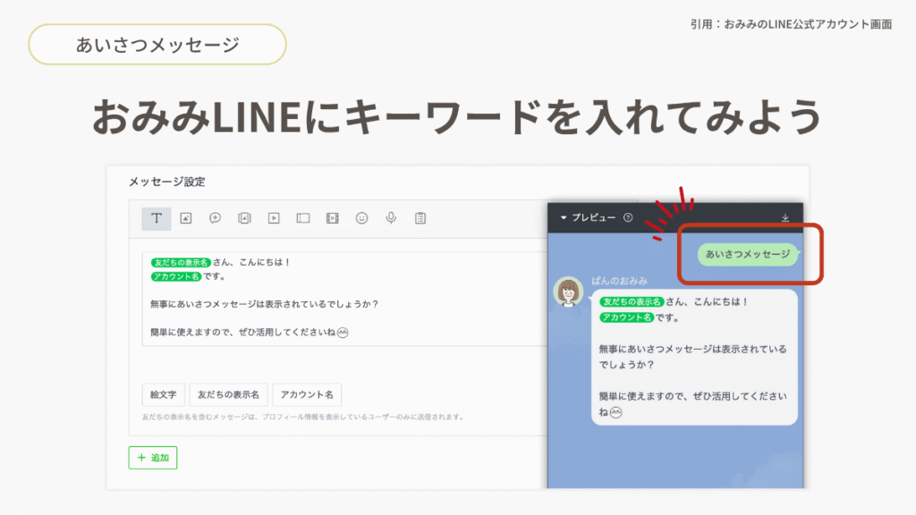Open the preview help question-mark icon

628,217
